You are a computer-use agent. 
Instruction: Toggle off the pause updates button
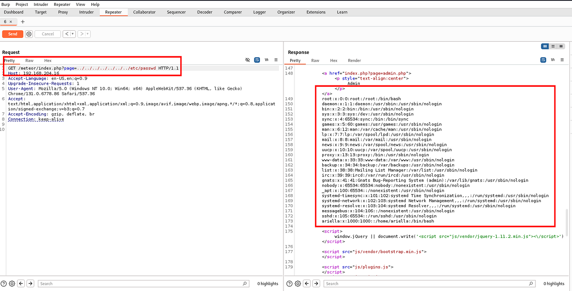[x=545, y=46]
